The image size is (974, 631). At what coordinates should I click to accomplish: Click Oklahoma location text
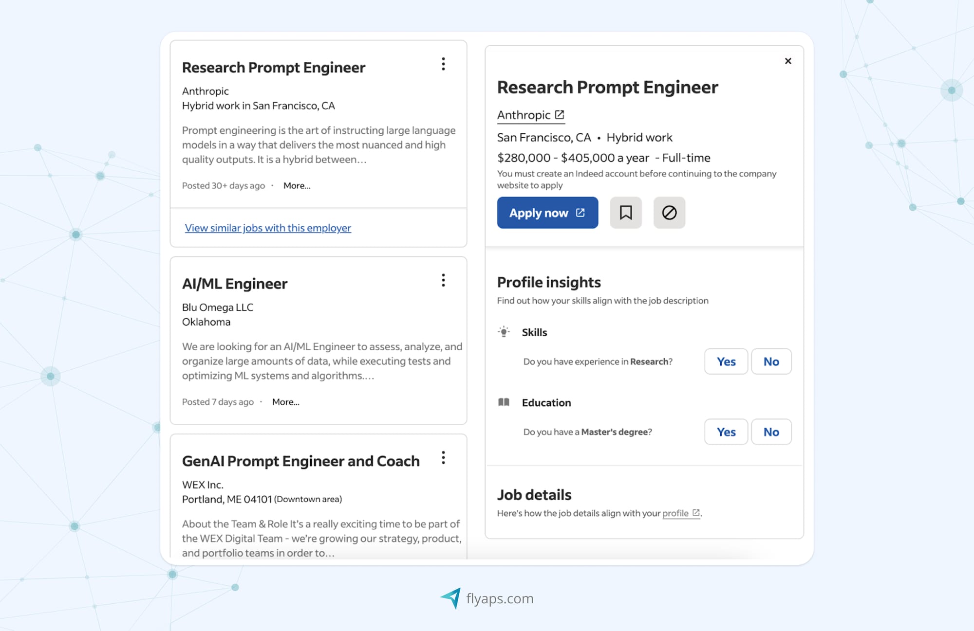pos(206,322)
